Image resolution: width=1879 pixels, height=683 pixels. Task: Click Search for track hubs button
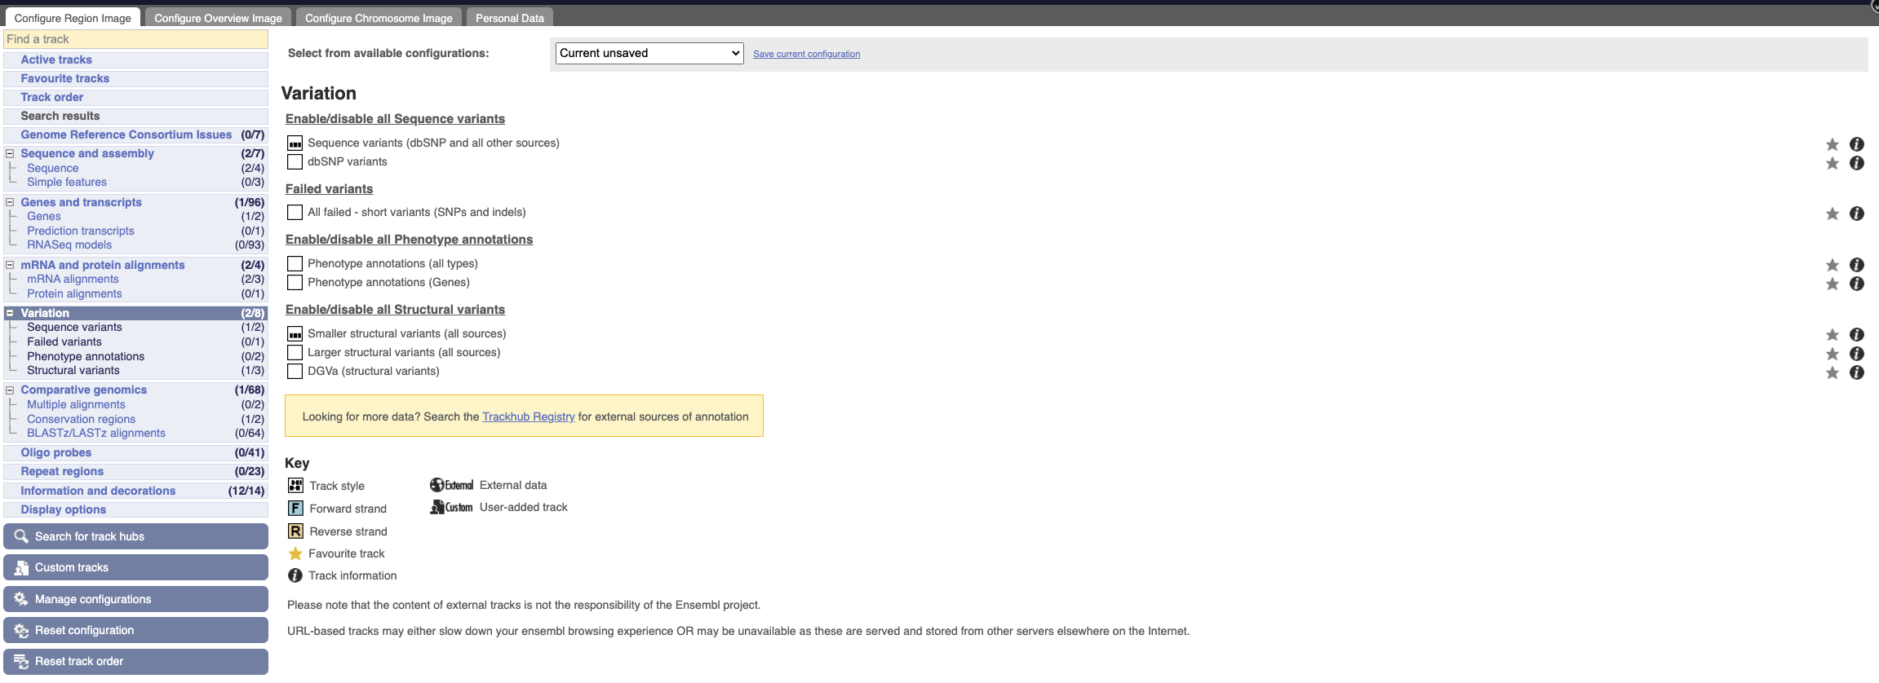[x=135, y=536]
